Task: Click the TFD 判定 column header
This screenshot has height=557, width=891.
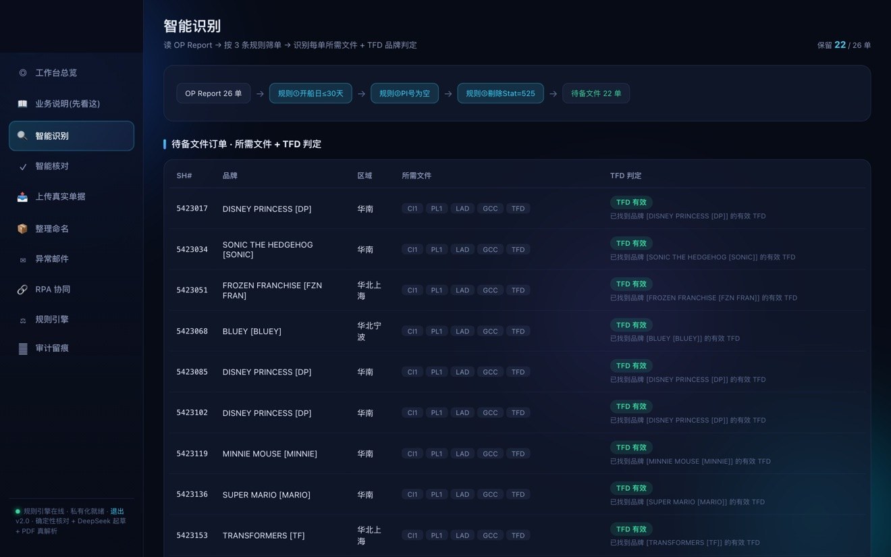Action: point(626,176)
